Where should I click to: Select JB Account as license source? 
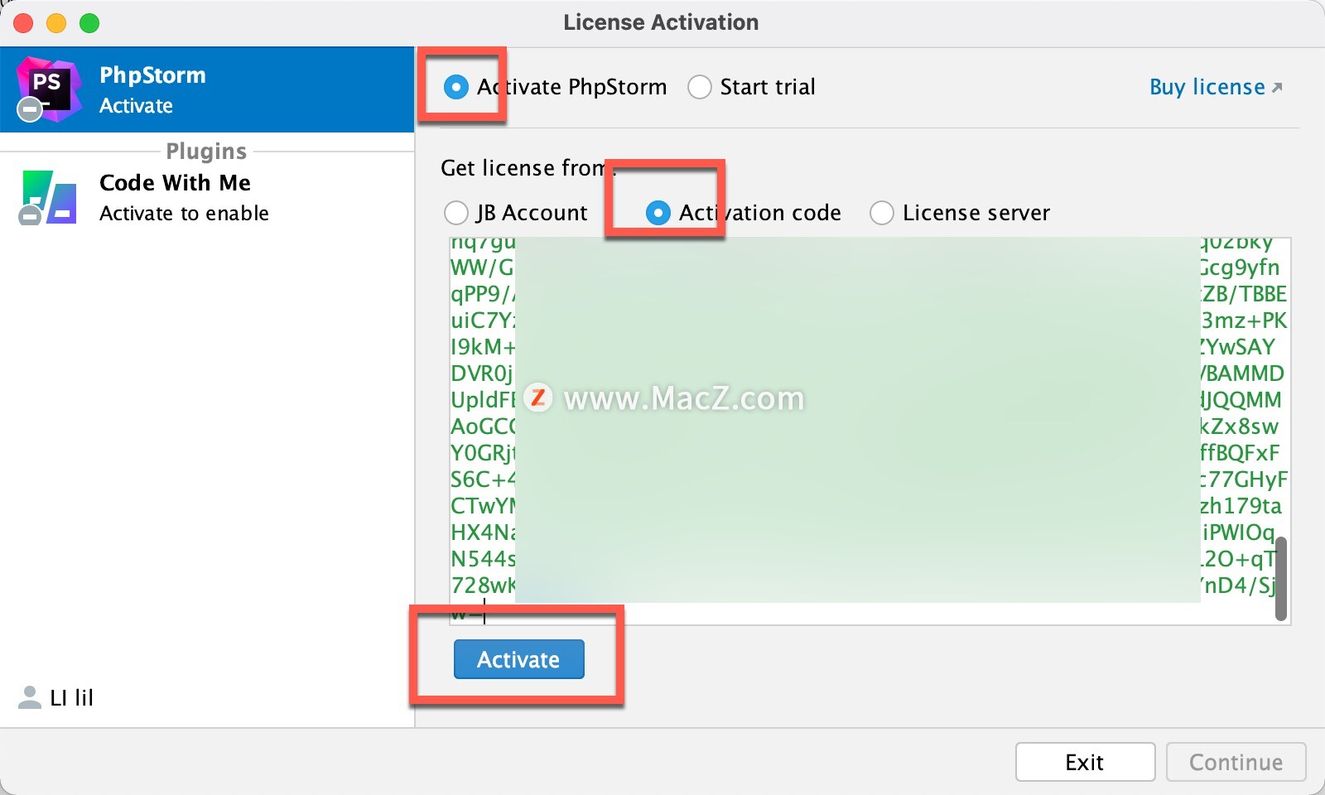pos(456,213)
